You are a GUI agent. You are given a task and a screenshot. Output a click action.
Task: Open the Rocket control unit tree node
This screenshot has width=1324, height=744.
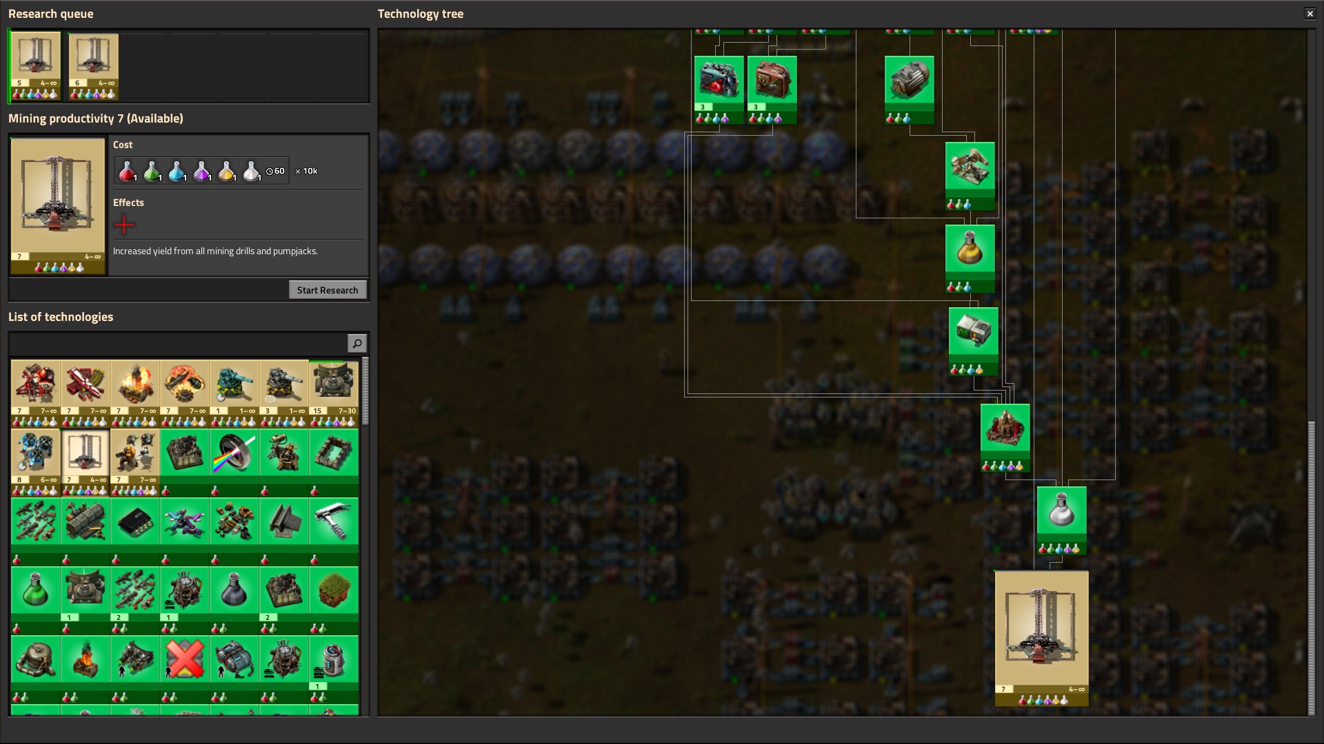coord(974,342)
